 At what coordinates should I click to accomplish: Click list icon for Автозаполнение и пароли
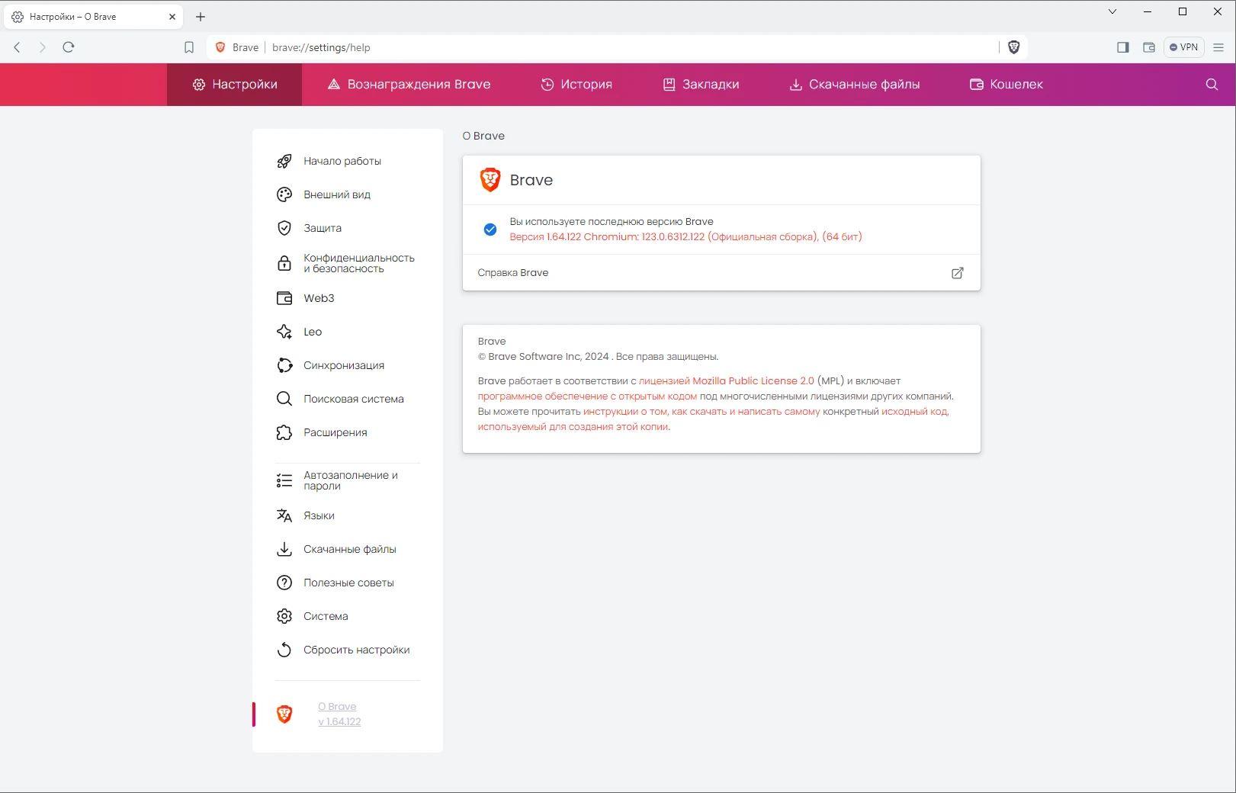284,481
